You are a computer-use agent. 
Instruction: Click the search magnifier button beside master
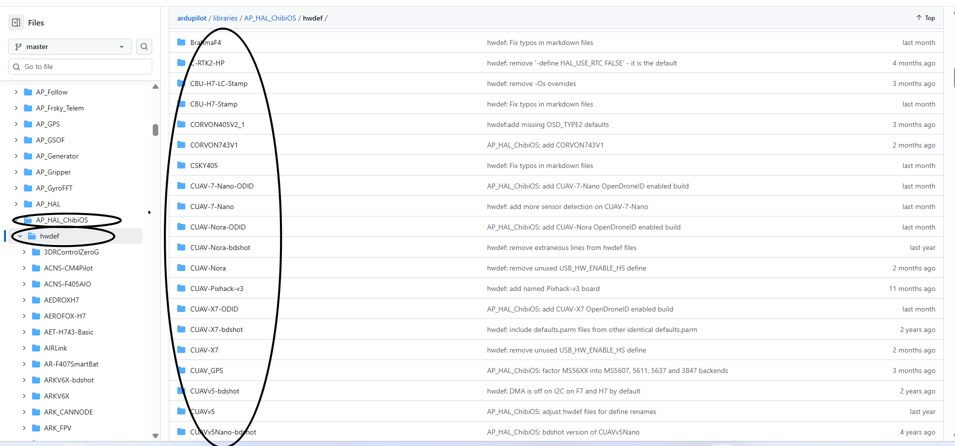tap(144, 46)
